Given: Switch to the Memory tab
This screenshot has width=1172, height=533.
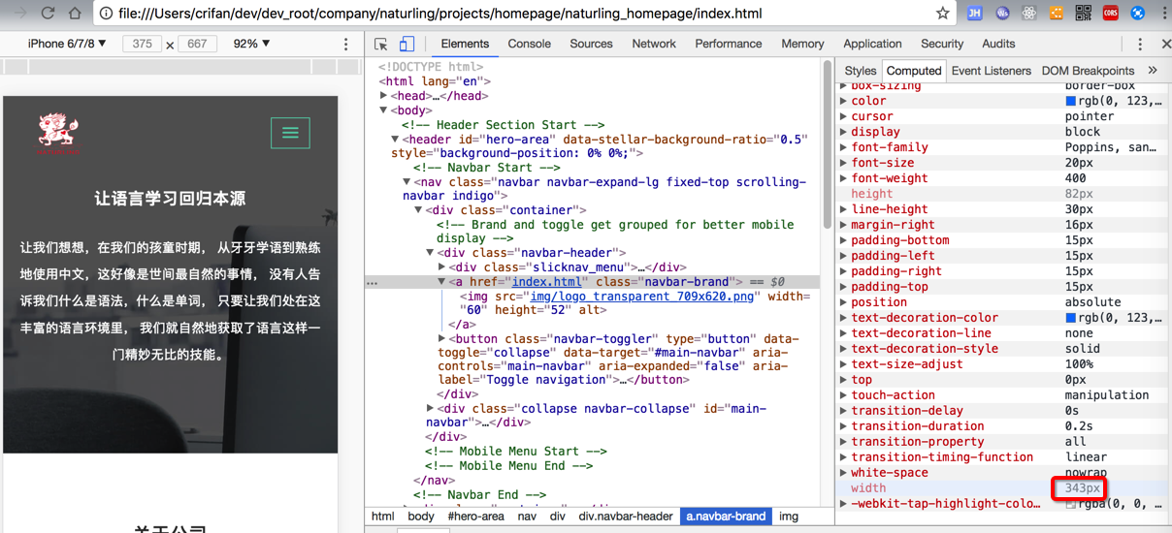Looking at the screenshot, I should 802,44.
